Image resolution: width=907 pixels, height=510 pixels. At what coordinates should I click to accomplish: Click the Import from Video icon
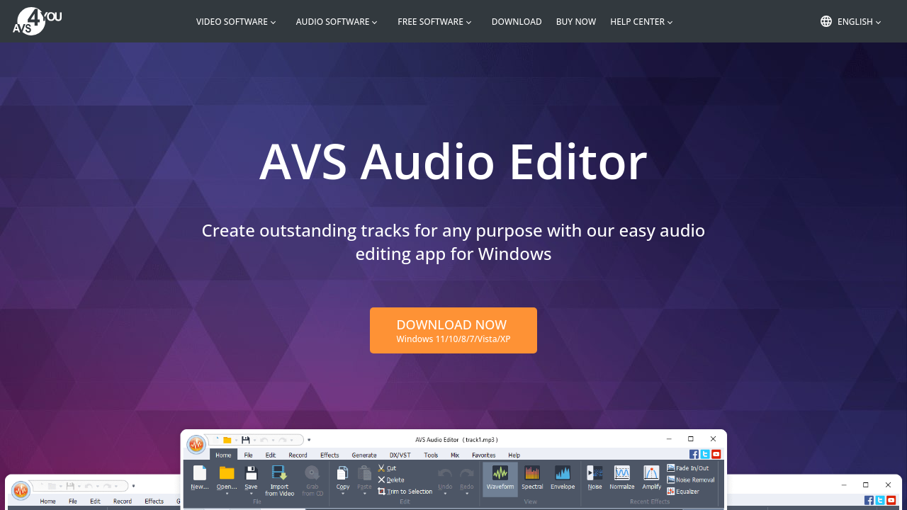point(279,479)
